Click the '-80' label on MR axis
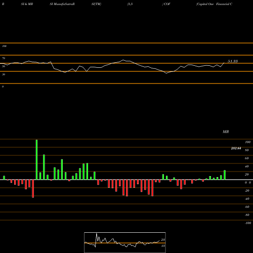 pyautogui.click(x=247, y=215)
